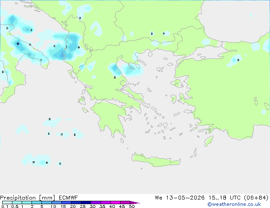Click the '15..18 UTC' time range
Screen dimensions: 270x208
224,198
